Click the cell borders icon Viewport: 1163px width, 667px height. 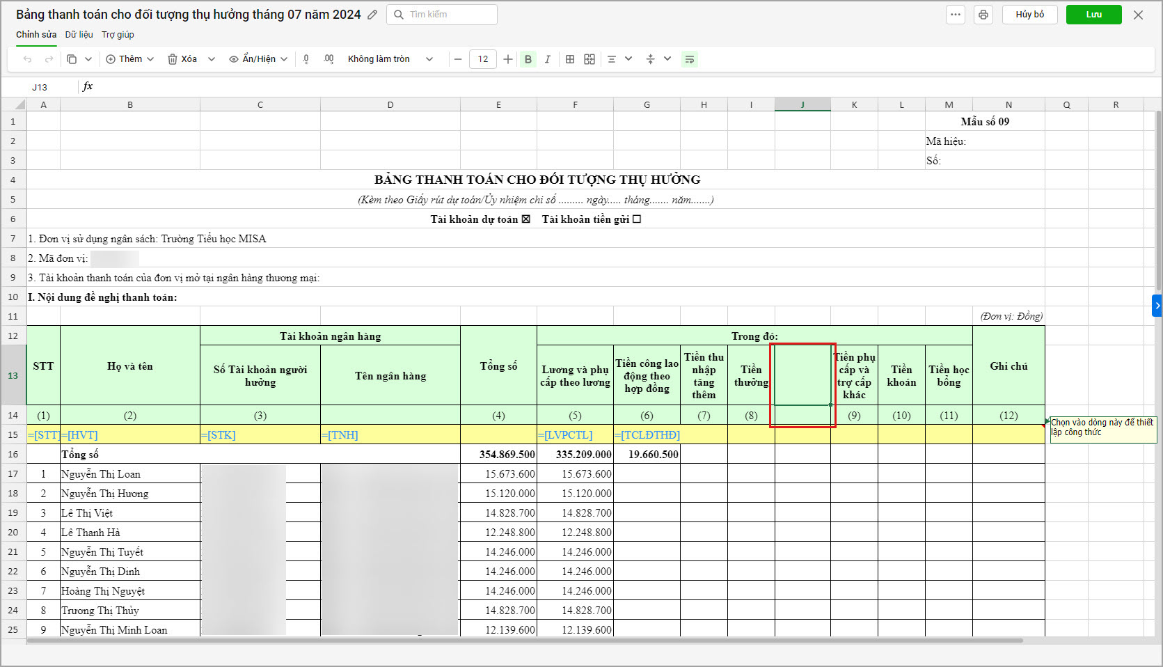click(x=570, y=59)
